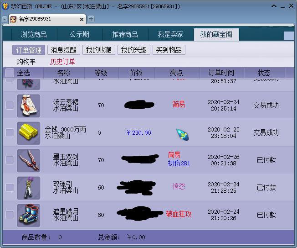Click 破血狂攻 highlight text

pyautogui.click(x=179, y=214)
